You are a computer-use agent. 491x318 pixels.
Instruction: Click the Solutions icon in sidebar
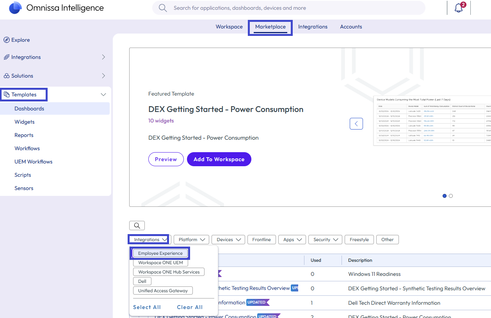(6, 76)
